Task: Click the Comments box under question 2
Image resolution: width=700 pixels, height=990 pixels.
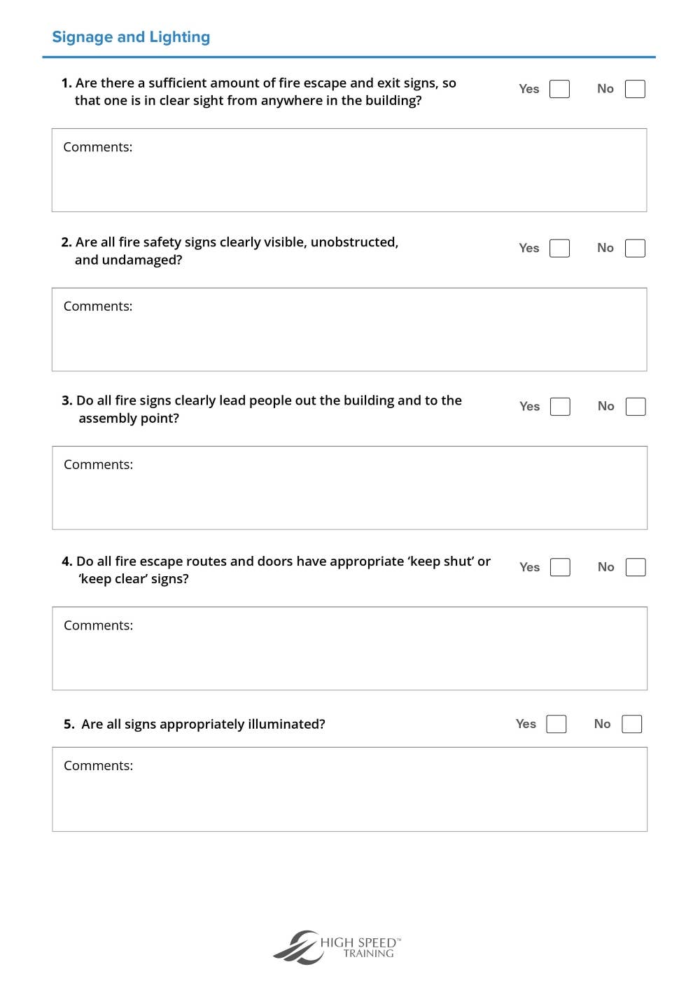Action: 349,329
